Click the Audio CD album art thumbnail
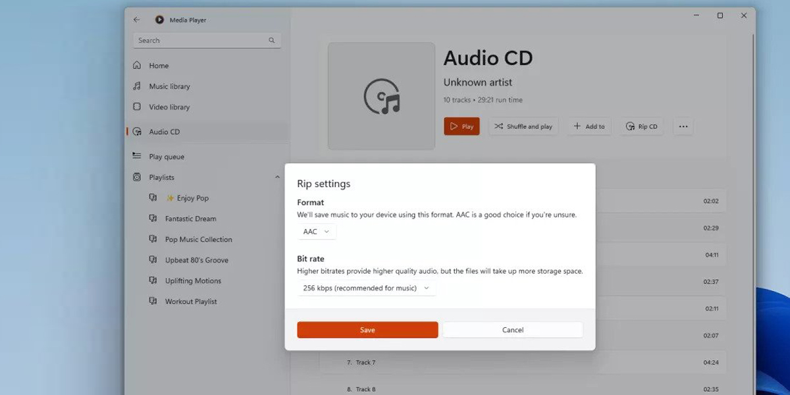Viewport: 790px width, 395px height. pyautogui.click(x=381, y=96)
